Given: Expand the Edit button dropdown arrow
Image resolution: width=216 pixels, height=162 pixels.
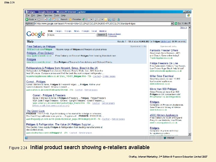Looking at the screenshot, I should click(x=102, y=19).
